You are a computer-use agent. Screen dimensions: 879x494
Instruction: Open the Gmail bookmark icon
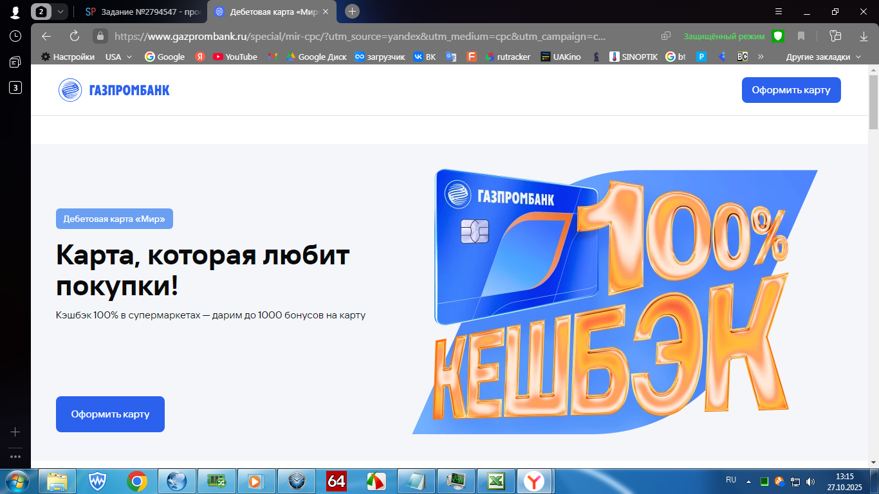(x=273, y=57)
